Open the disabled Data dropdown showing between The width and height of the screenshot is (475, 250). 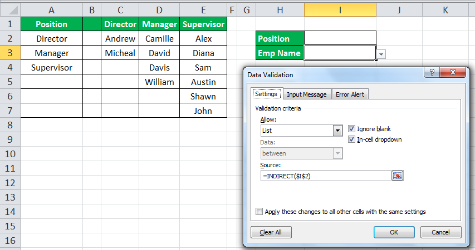(338, 153)
